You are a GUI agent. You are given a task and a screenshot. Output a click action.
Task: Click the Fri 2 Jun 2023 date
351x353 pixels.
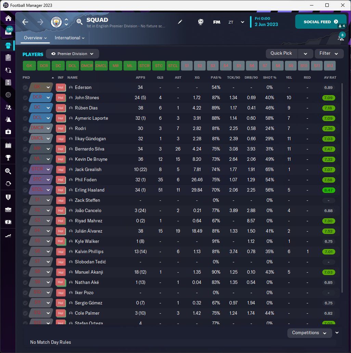(x=266, y=22)
